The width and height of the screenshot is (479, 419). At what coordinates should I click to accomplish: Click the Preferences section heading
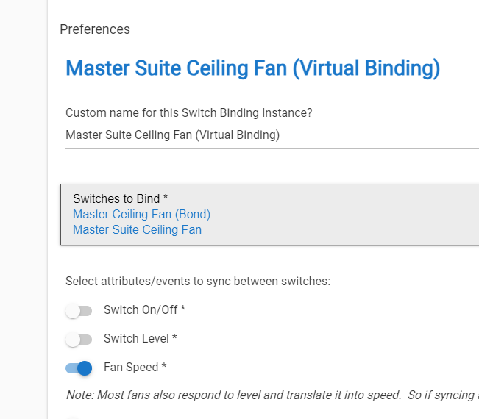(95, 29)
